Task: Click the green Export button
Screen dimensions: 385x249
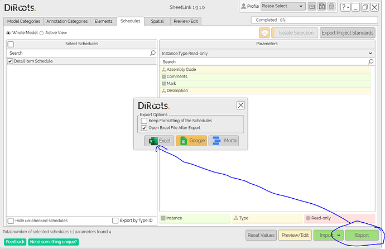Action: pyautogui.click(x=362, y=235)
